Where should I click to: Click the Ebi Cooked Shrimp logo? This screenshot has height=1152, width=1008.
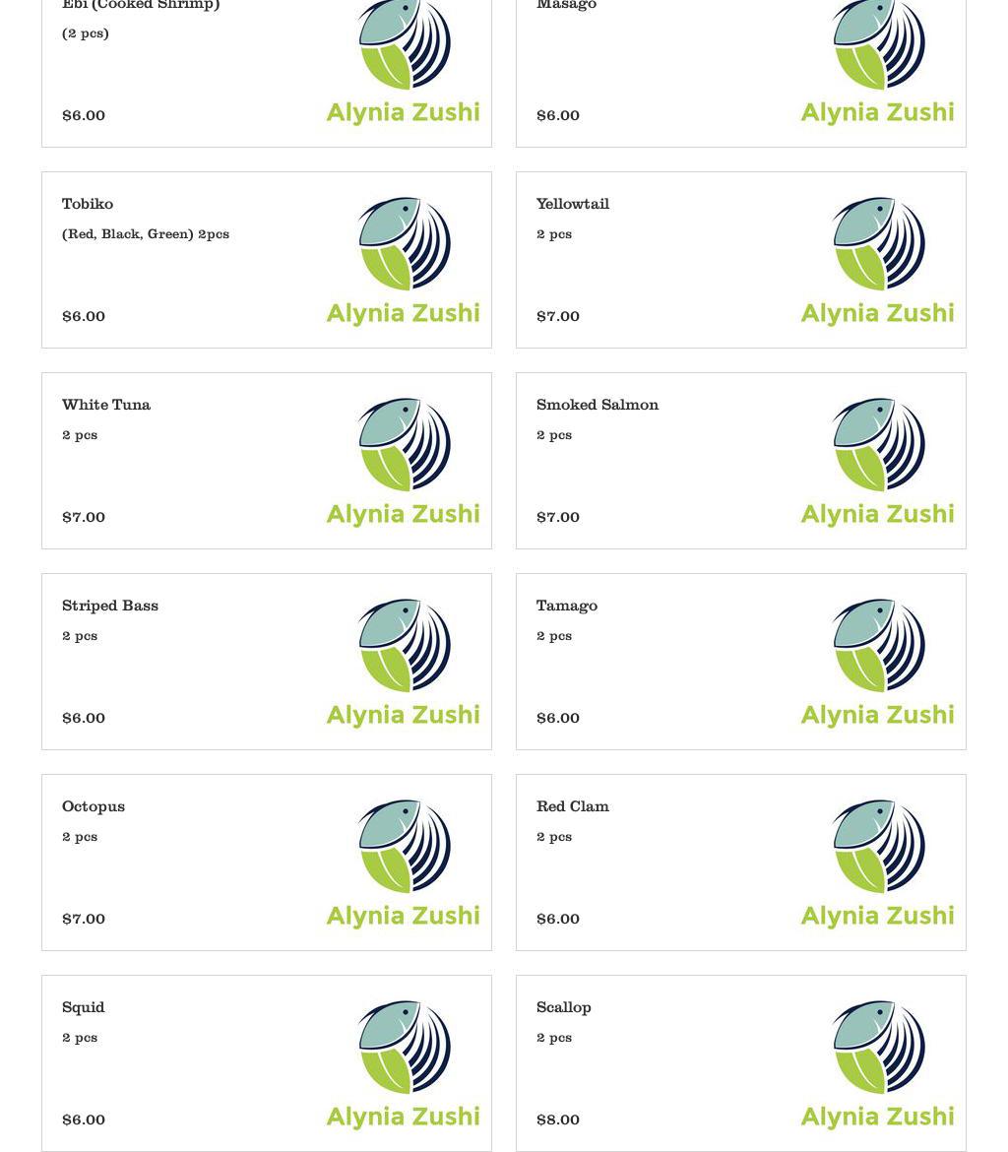(x=404, y=61)
